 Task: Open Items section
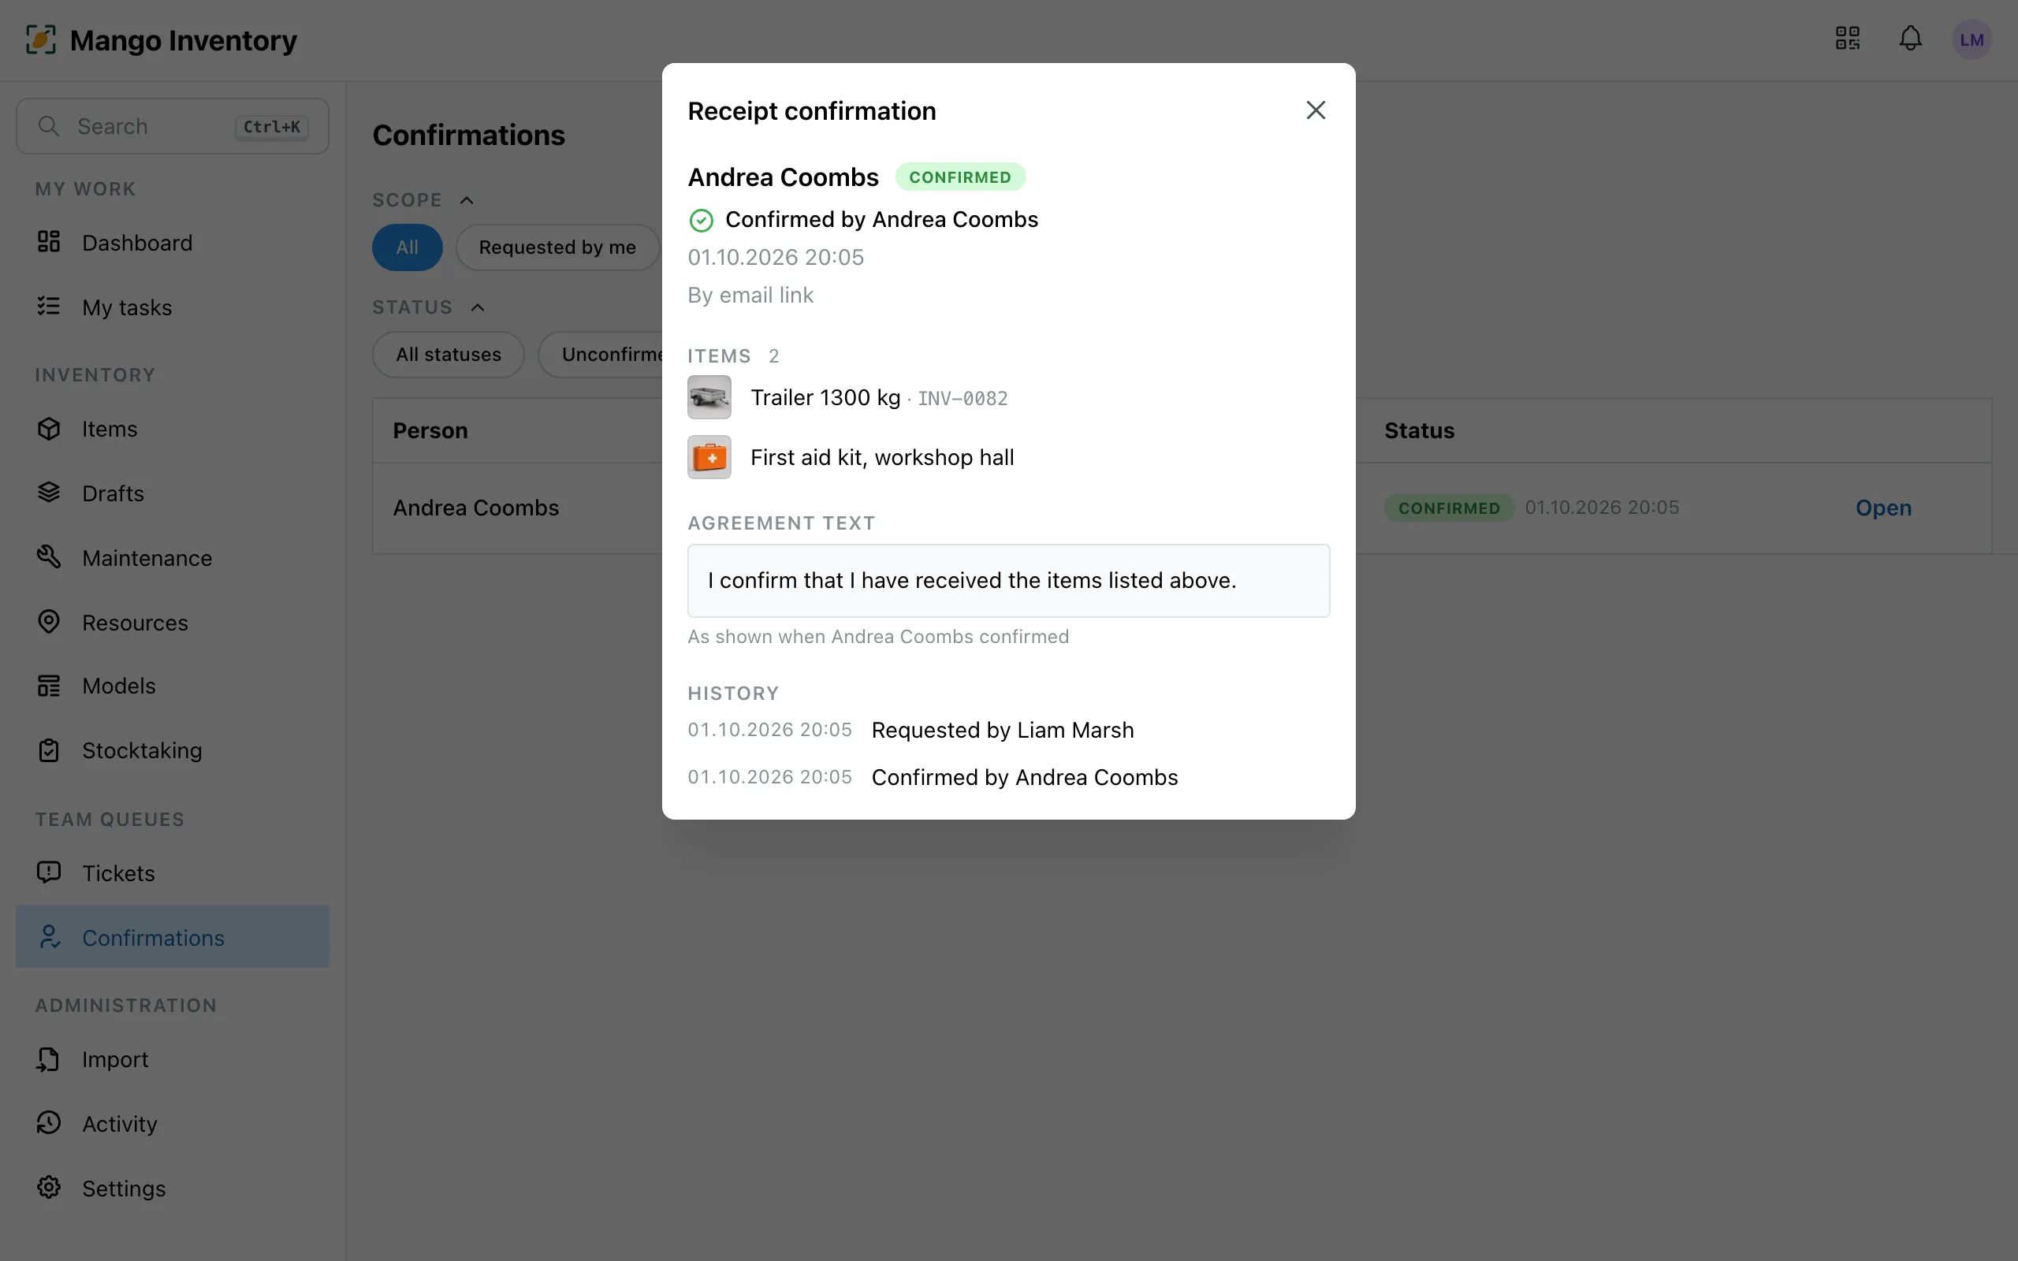(173, 429)
